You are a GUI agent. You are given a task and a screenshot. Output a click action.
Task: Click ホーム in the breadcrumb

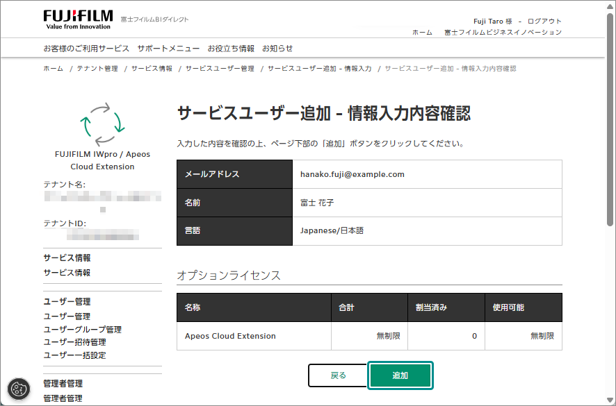(54, 69)
